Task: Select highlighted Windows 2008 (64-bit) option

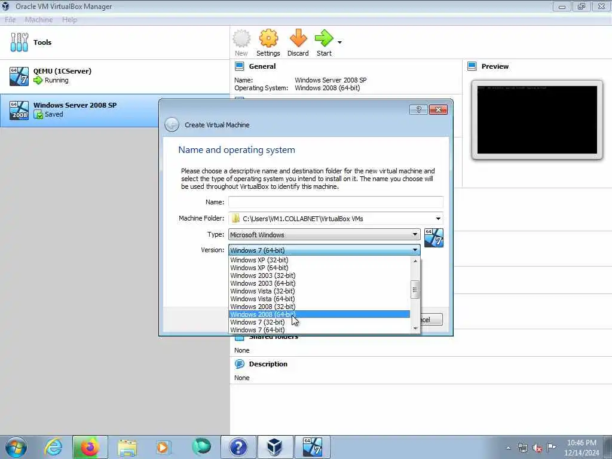Action: coord(319,314)
